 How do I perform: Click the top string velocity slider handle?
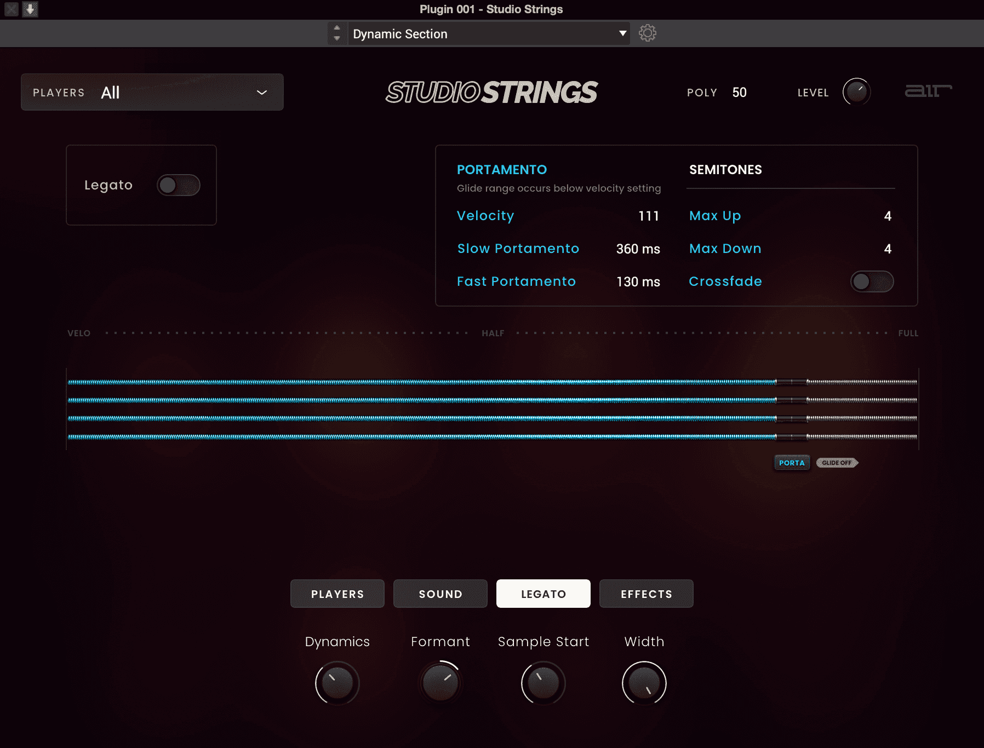click(792, 382)
